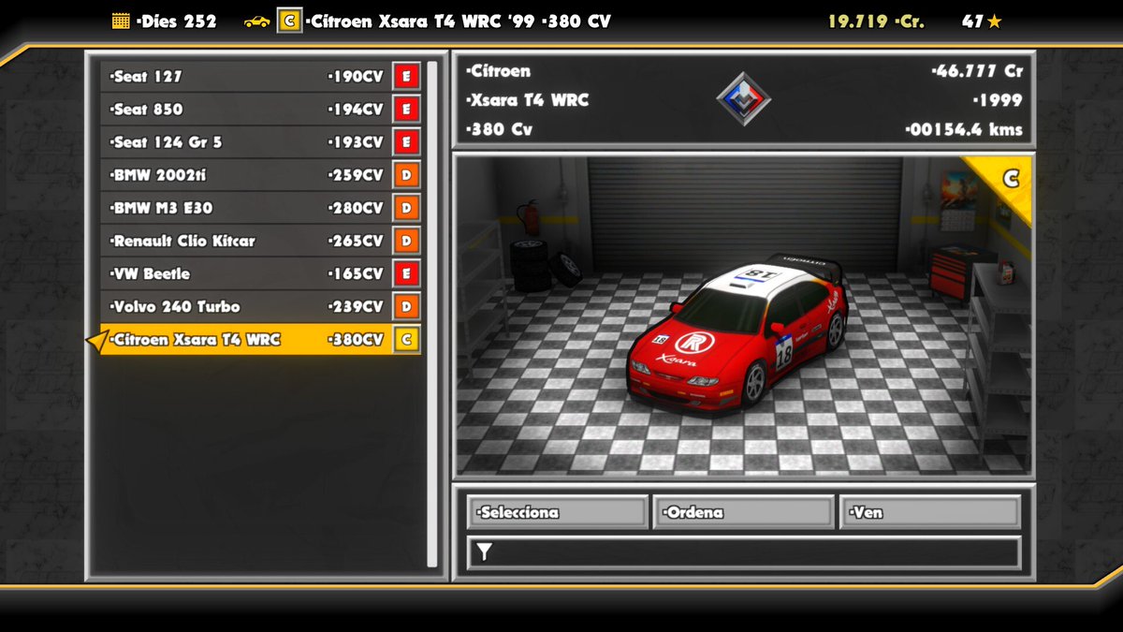
Task: Select Renault Clio Kitcar in the list
Action: pyautogui.click(x=260, y=241)
